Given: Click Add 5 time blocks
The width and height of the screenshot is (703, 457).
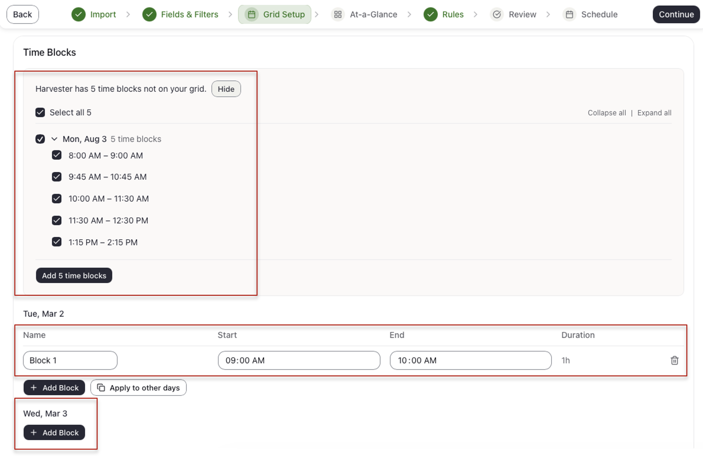Looking at the screenshot, I should point(74,275).
